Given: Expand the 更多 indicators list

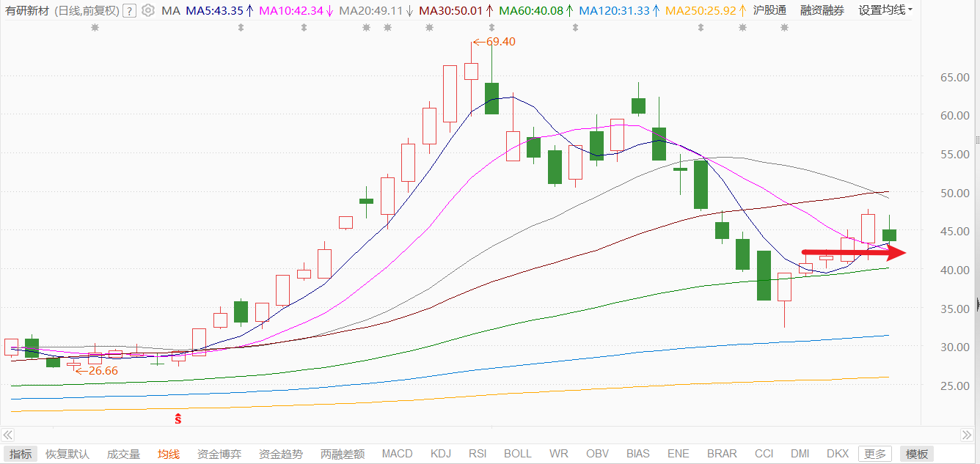Looking at the screenshot, I should (874, 454).
